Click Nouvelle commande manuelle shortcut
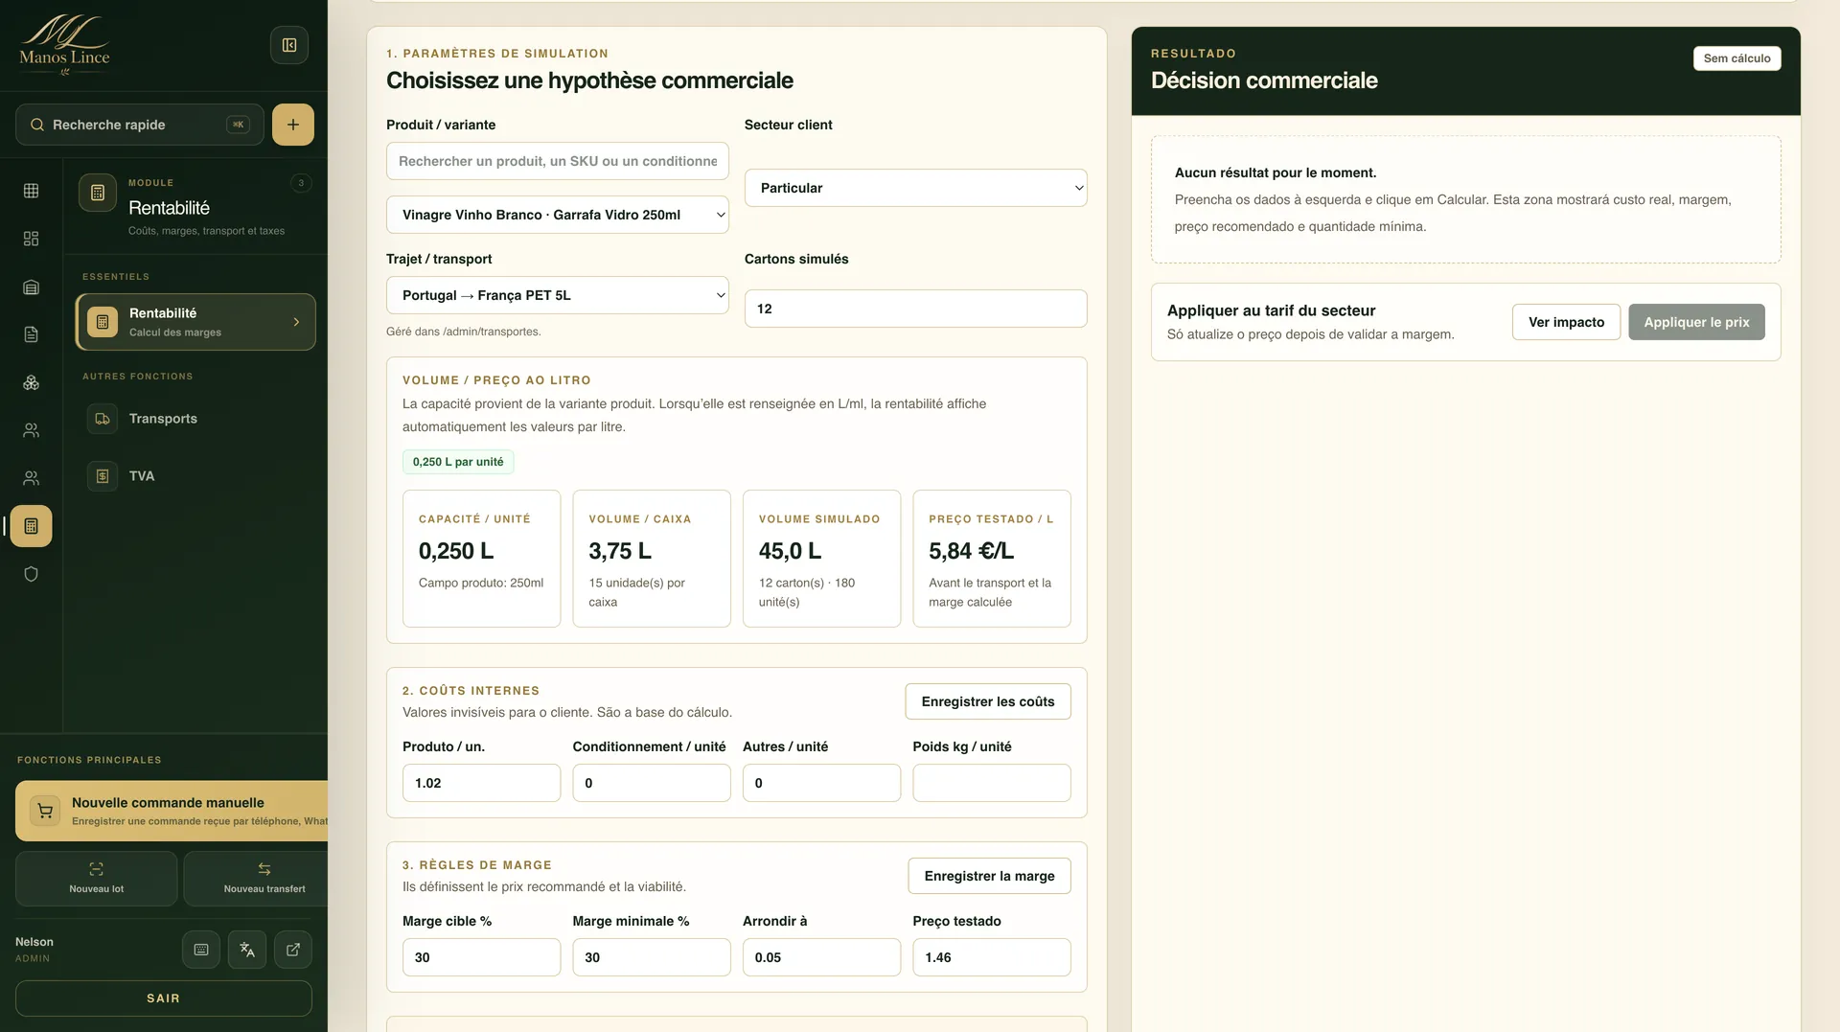The width and height of the screenshot is (1840, 1032). (172, 811)
